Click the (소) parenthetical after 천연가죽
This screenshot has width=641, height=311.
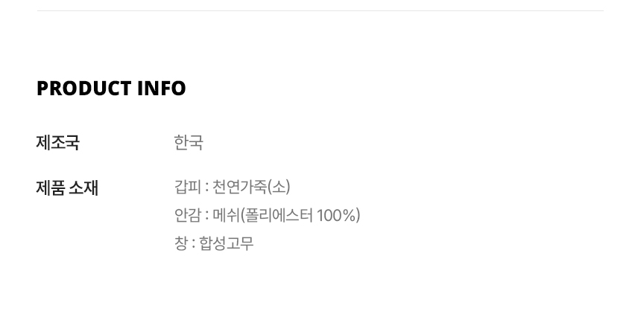pyautogui.click(x=279, y=187)
